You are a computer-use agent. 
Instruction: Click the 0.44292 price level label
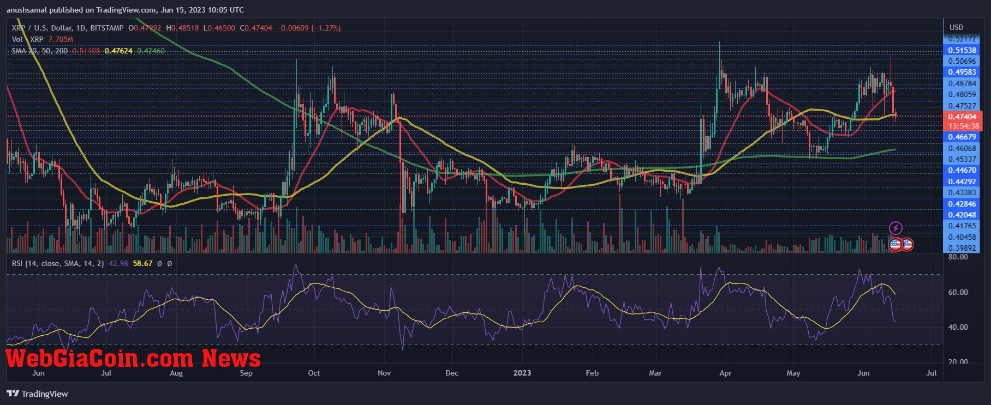(x=962, y=182)
